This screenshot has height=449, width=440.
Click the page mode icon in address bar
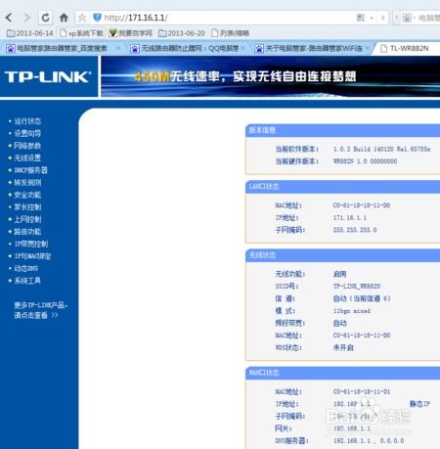coord(361,18)
